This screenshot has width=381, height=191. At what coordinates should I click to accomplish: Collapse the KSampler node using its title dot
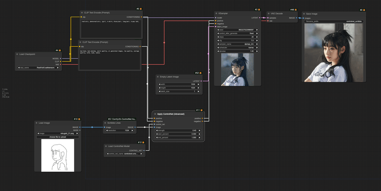(x=217, y=13)
